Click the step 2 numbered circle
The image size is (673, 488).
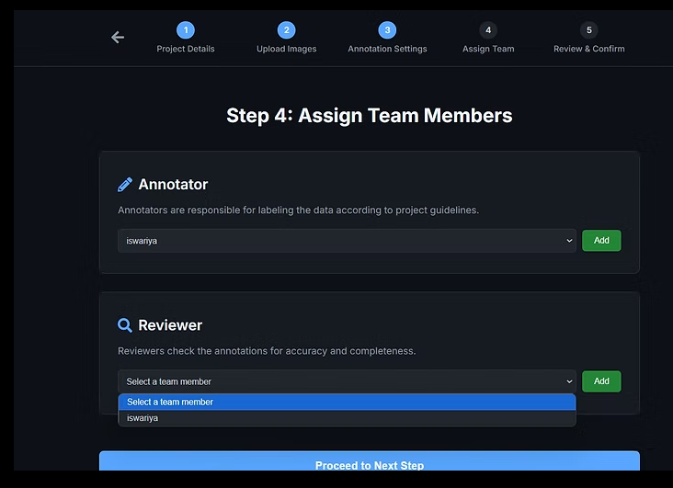pyautogui.click(x=286, y=30)
